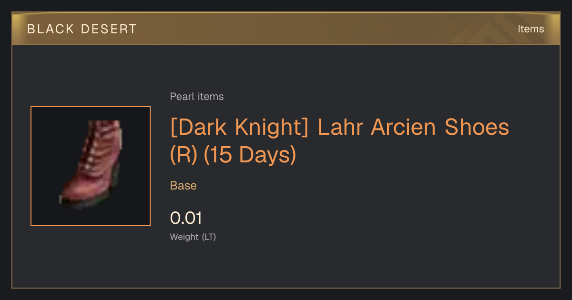Click the 0.01 weight value
This screenshot has width=572, height=300.
(186, 218)
